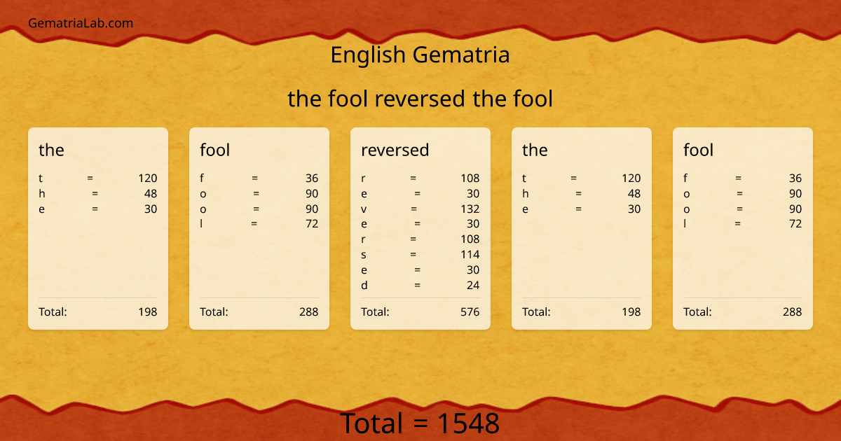
Task: Select the equals sign in the v row
Action: pyautogui.click(x=414, y=209)
